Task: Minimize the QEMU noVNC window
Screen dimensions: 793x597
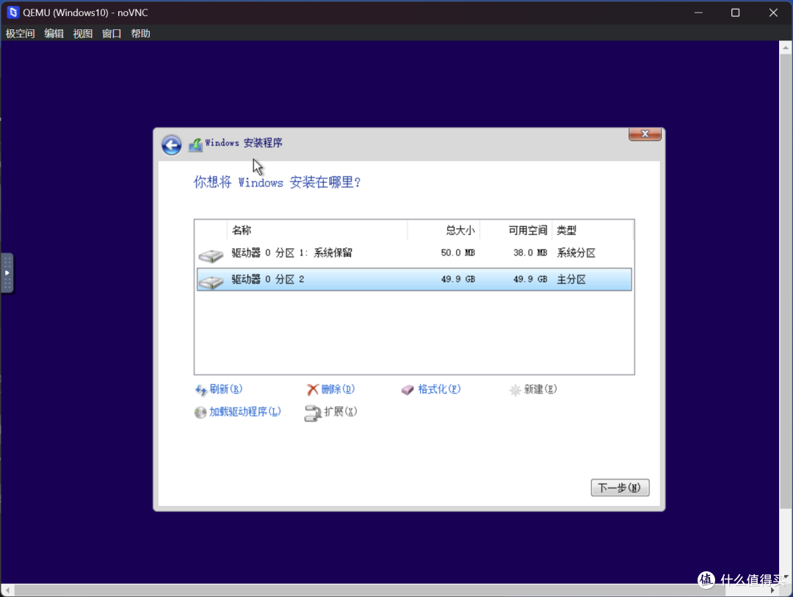Action: [698, 12]
